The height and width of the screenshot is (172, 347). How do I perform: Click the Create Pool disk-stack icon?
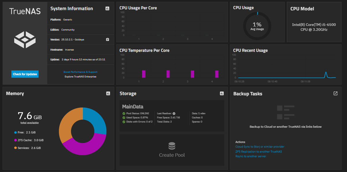172,146
